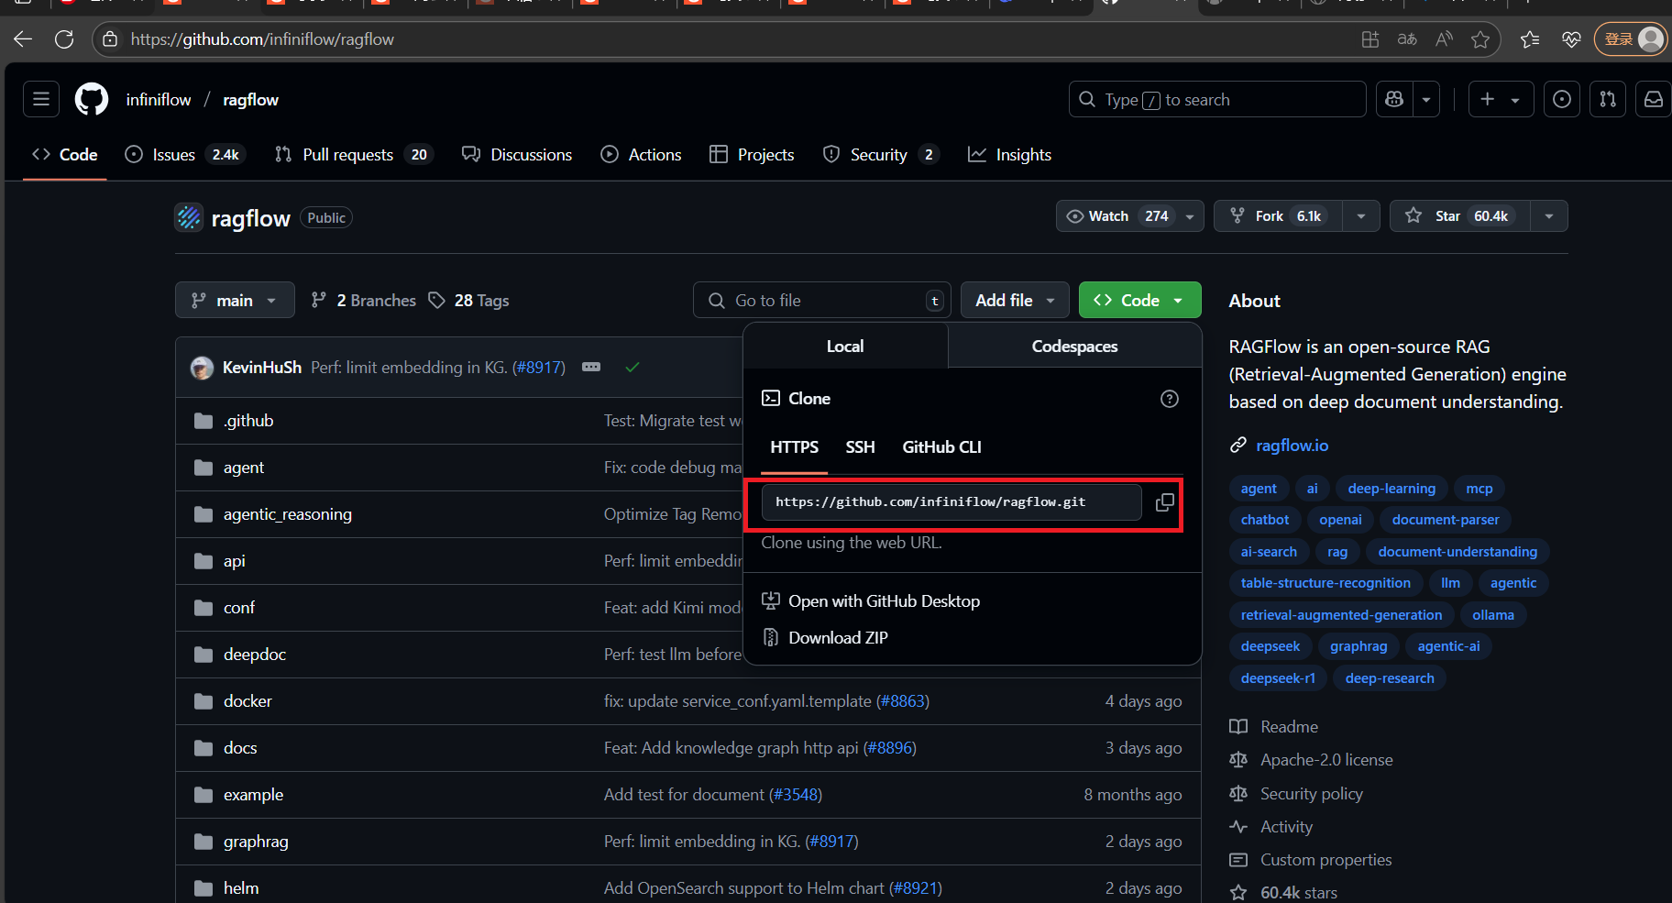Click the clone help question-mark icon

(1170, 399)
